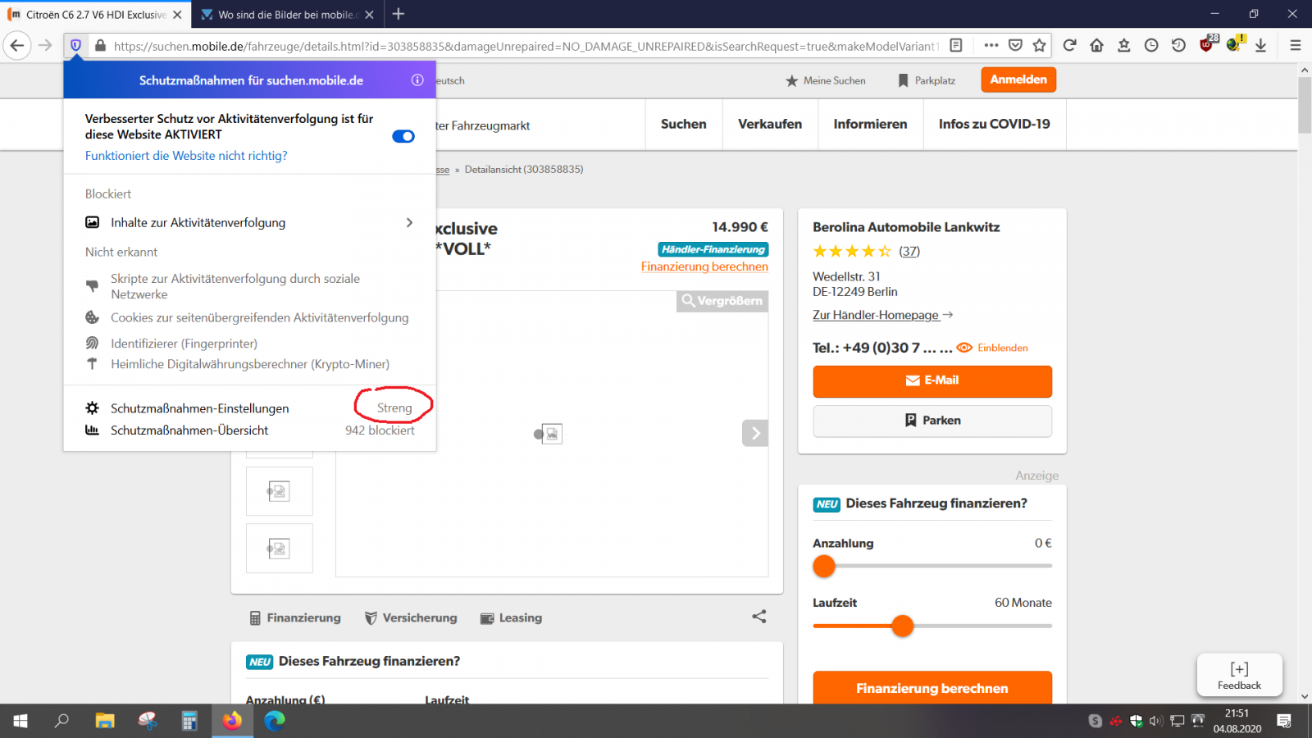Open the calculator taskbar icon
This screenshot has width=1312, height=738.
pyautogui.click(x=189, y=721)
